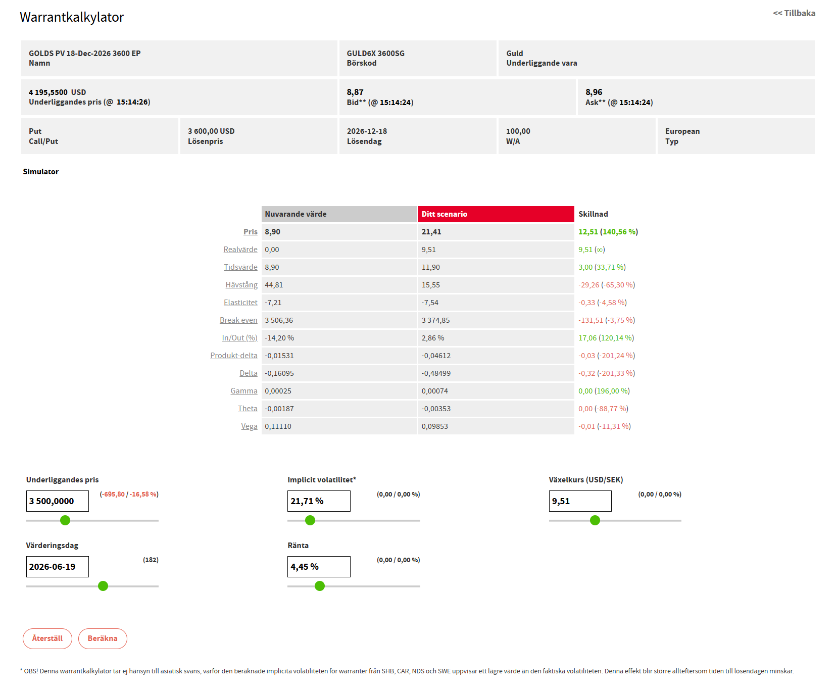Click the Implicit volatilitet input field

319,501
